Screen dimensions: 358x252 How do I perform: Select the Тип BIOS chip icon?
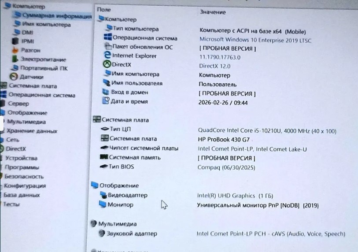(x=104, y=167)
